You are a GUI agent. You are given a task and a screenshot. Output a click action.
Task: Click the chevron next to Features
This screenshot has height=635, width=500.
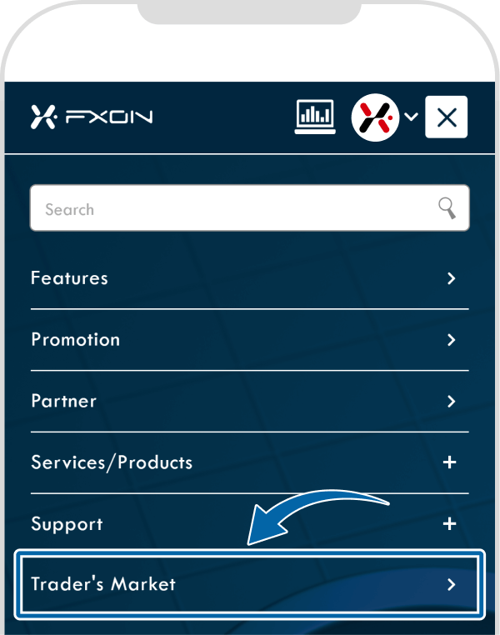tap(452, 278)
